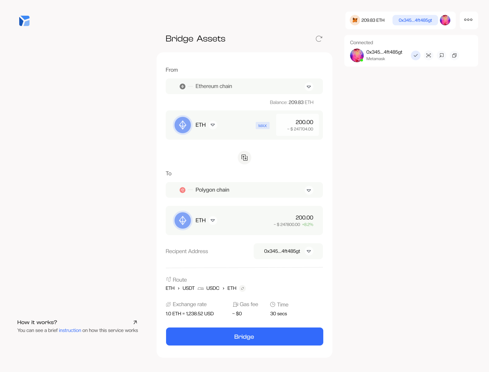Click the checkmark icon next to Metamask wallet

tap(416, 55)
